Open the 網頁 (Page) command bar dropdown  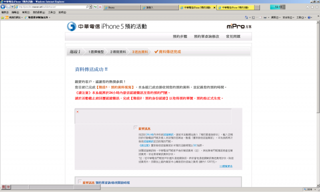click(x=275, y=17)
